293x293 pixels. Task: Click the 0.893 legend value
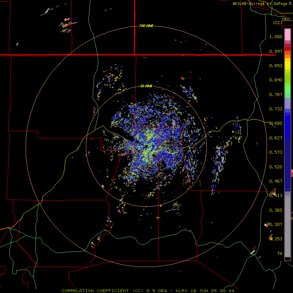coord(276,65)
